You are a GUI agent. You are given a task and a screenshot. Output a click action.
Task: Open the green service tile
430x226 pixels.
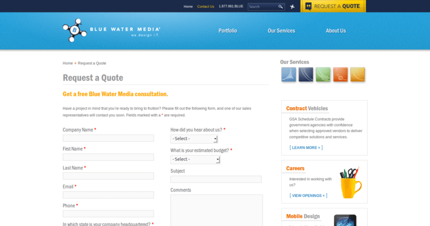point(323,75)
